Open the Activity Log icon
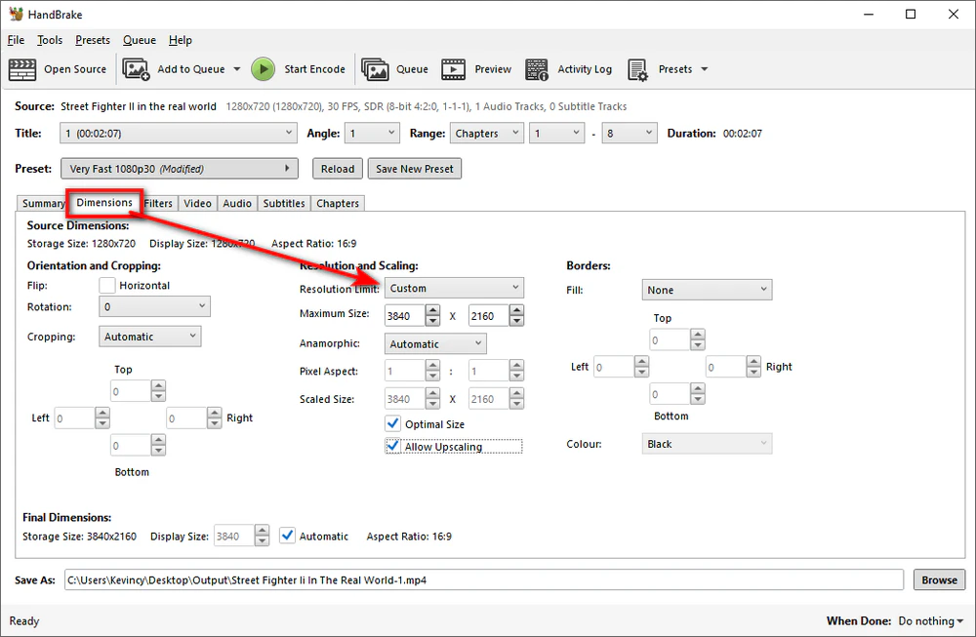This screenshot has width=976, height=637. point(536,68)
